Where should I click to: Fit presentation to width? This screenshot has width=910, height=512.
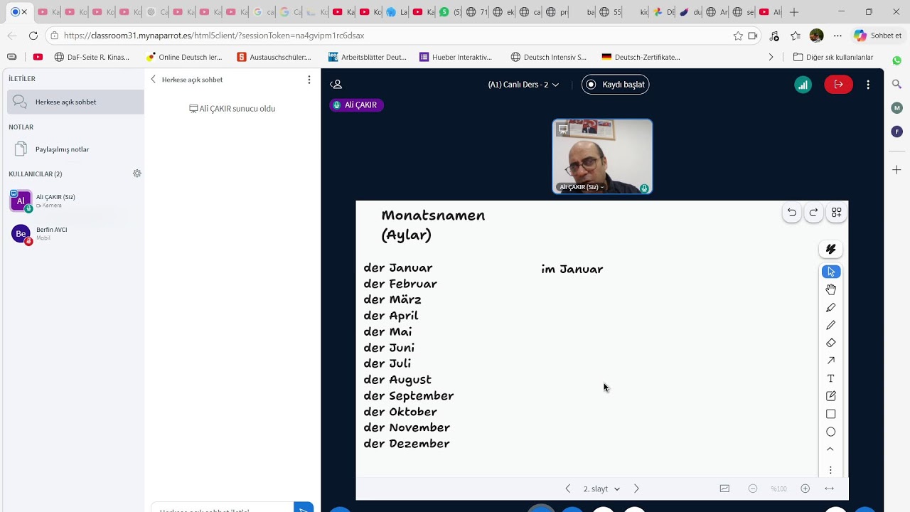click(x=829, y=489)
